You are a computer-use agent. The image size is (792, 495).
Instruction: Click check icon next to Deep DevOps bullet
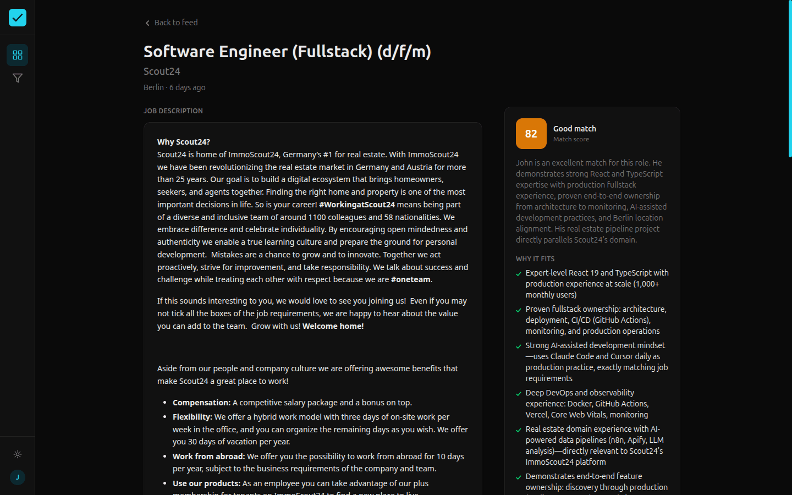[518, 394]
